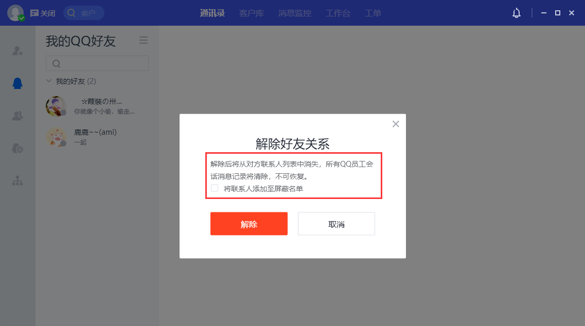This screenshot has width=585, height=326.
Task: Close the 解除好友关系 dialog with X
Action: click(x=396, y=124)
